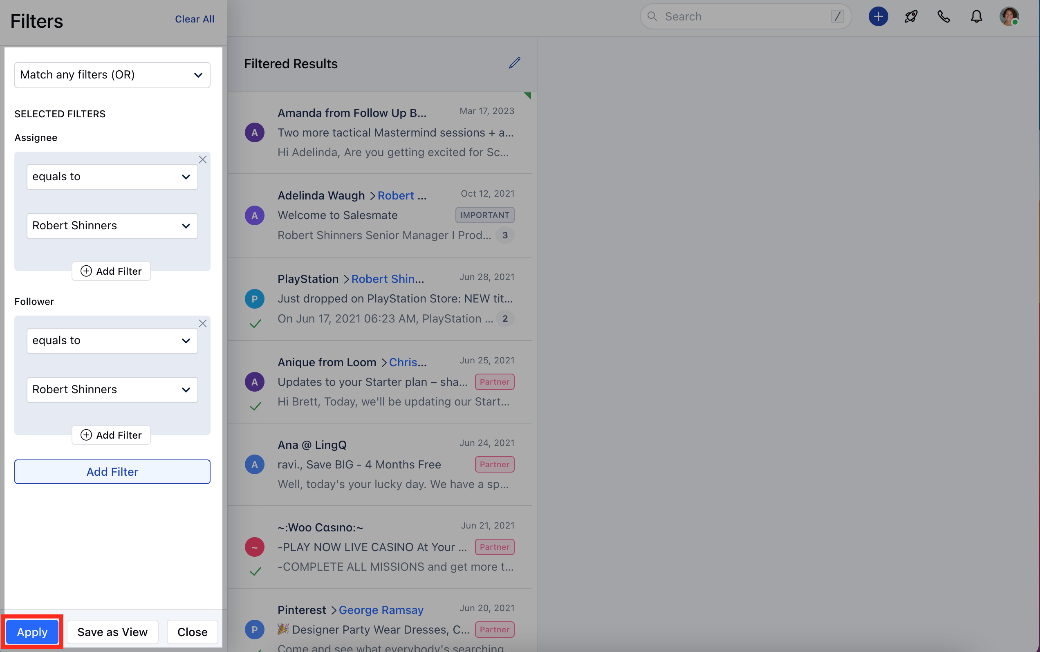1040x652 pixels.
Task: Click the Robert Shin... link on the PlayStation conversation
Action: pos(387,279)
